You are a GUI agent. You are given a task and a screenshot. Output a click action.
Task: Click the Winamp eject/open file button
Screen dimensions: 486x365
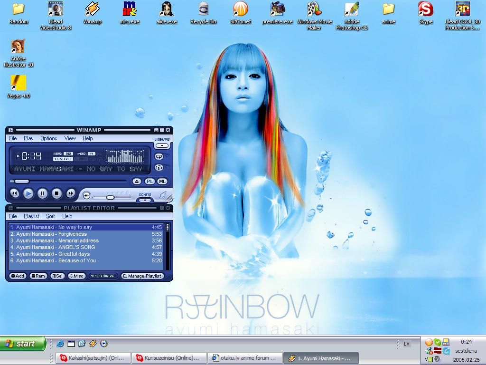(137, 182)
